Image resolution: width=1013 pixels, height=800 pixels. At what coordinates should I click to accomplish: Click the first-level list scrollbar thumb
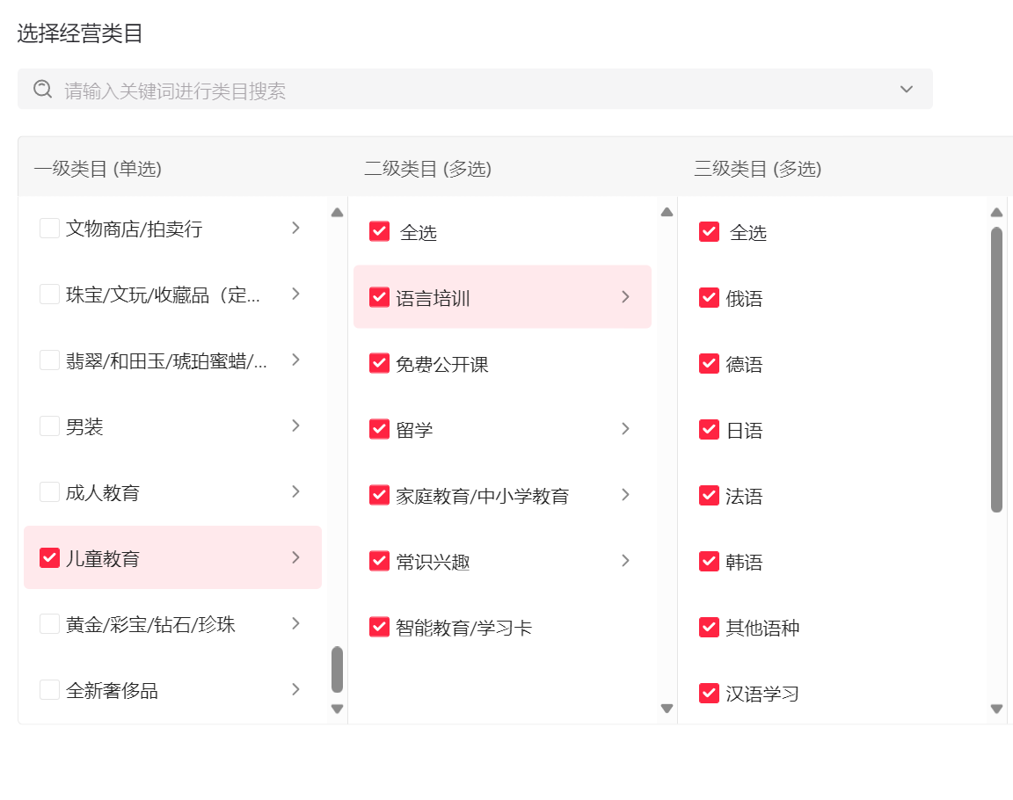[337, 670]
